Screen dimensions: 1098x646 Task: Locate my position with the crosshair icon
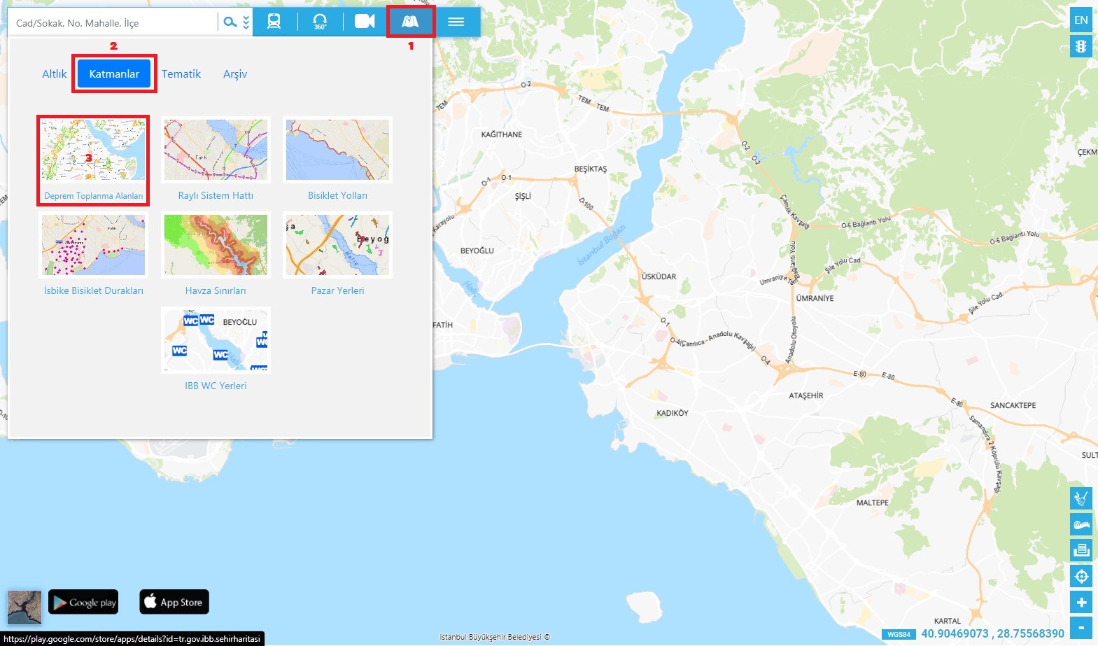(x=1081, y=576)
